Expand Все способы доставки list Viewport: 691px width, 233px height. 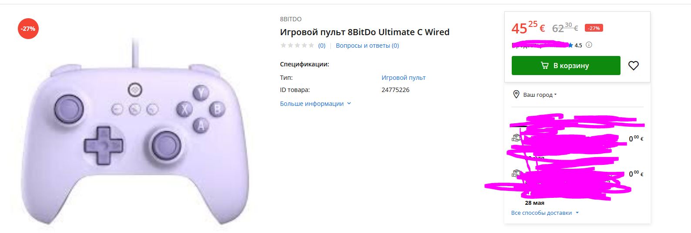pyautogui.click(x=545, y=213)
